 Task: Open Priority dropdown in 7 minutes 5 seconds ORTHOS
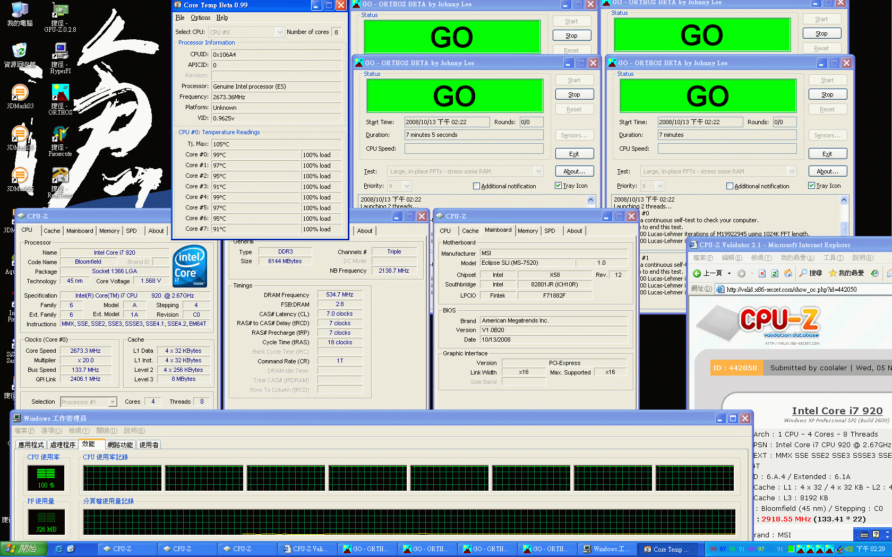tap(407, 186)
